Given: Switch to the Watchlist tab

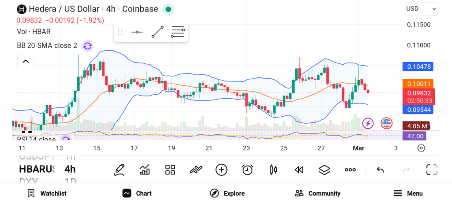Looking at the screenshot, I should pos(47,193).
